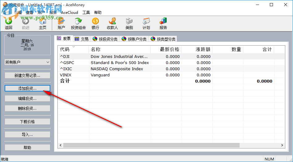This screenshot has width=293, height=162.
Task: Click NUM indicator in status bar
Action: (269, 159)
